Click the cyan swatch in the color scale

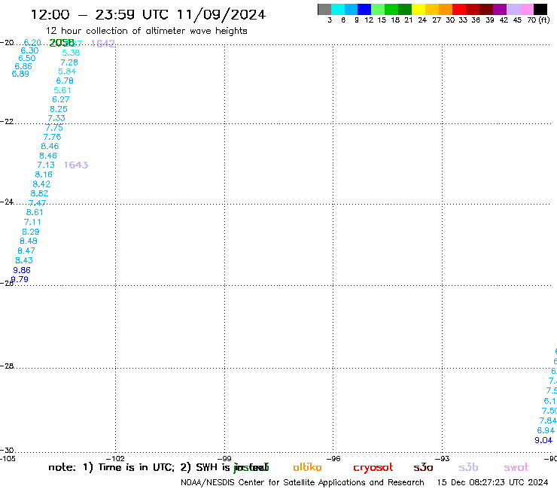tap(338, 9)
